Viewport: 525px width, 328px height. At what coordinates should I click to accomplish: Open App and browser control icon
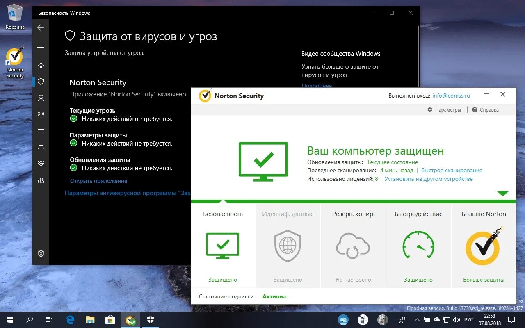41,131
